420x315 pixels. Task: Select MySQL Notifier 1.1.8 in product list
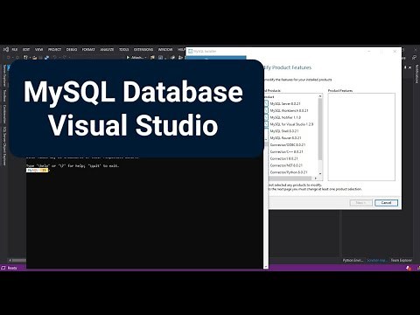(x=285, y=117)
